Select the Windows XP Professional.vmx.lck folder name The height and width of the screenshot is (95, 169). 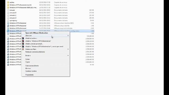pos(21,5)
